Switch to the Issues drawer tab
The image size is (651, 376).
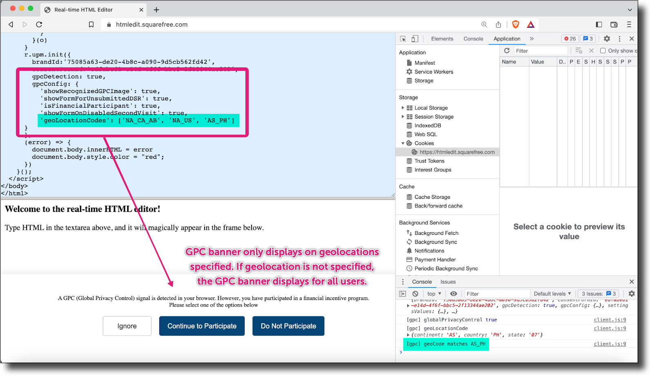(x=448, y=282)
